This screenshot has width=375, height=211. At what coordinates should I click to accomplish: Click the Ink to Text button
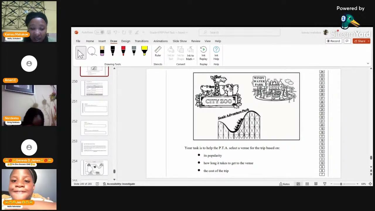pos(171,53)
